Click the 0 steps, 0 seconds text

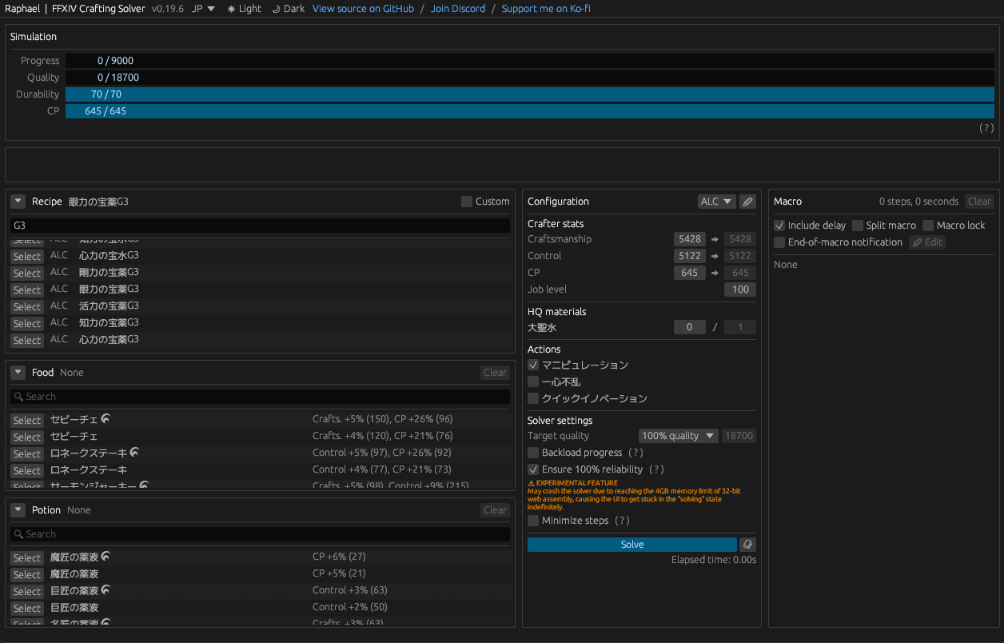[918, 202]
